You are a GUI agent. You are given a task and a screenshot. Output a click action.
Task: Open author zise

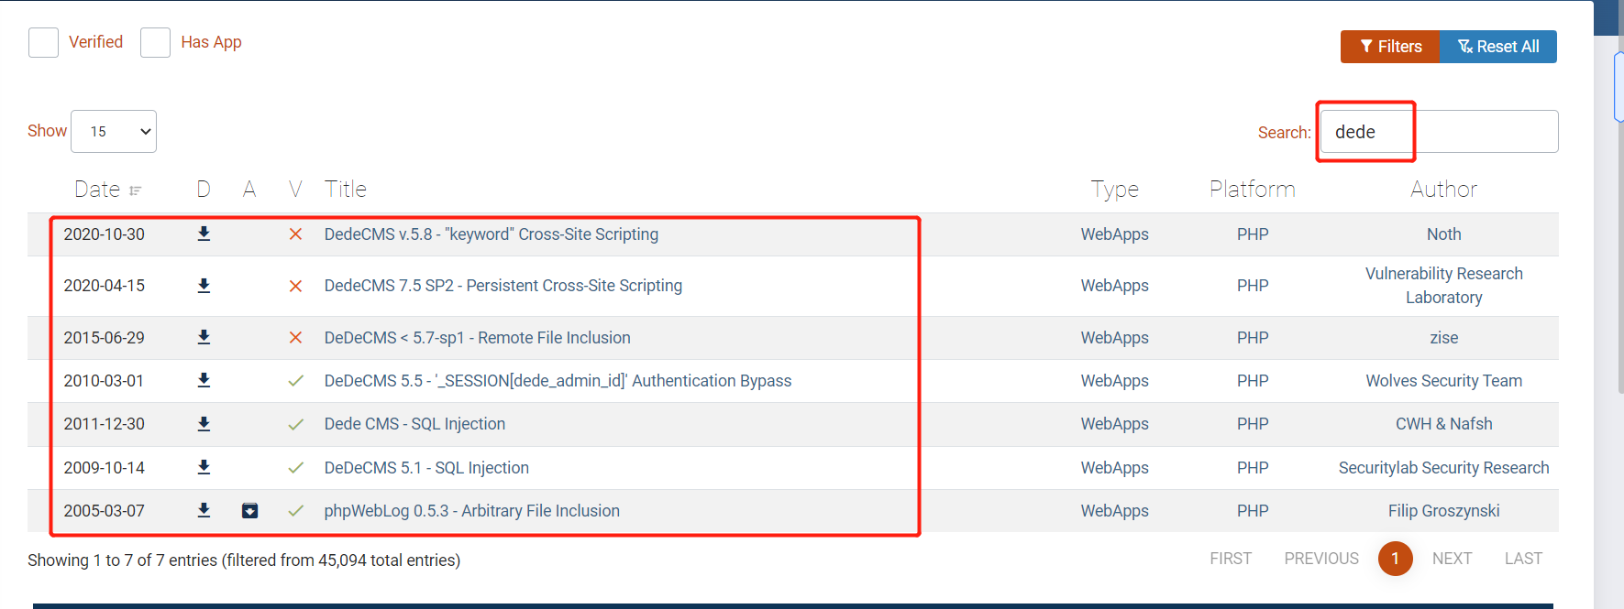1443,338
